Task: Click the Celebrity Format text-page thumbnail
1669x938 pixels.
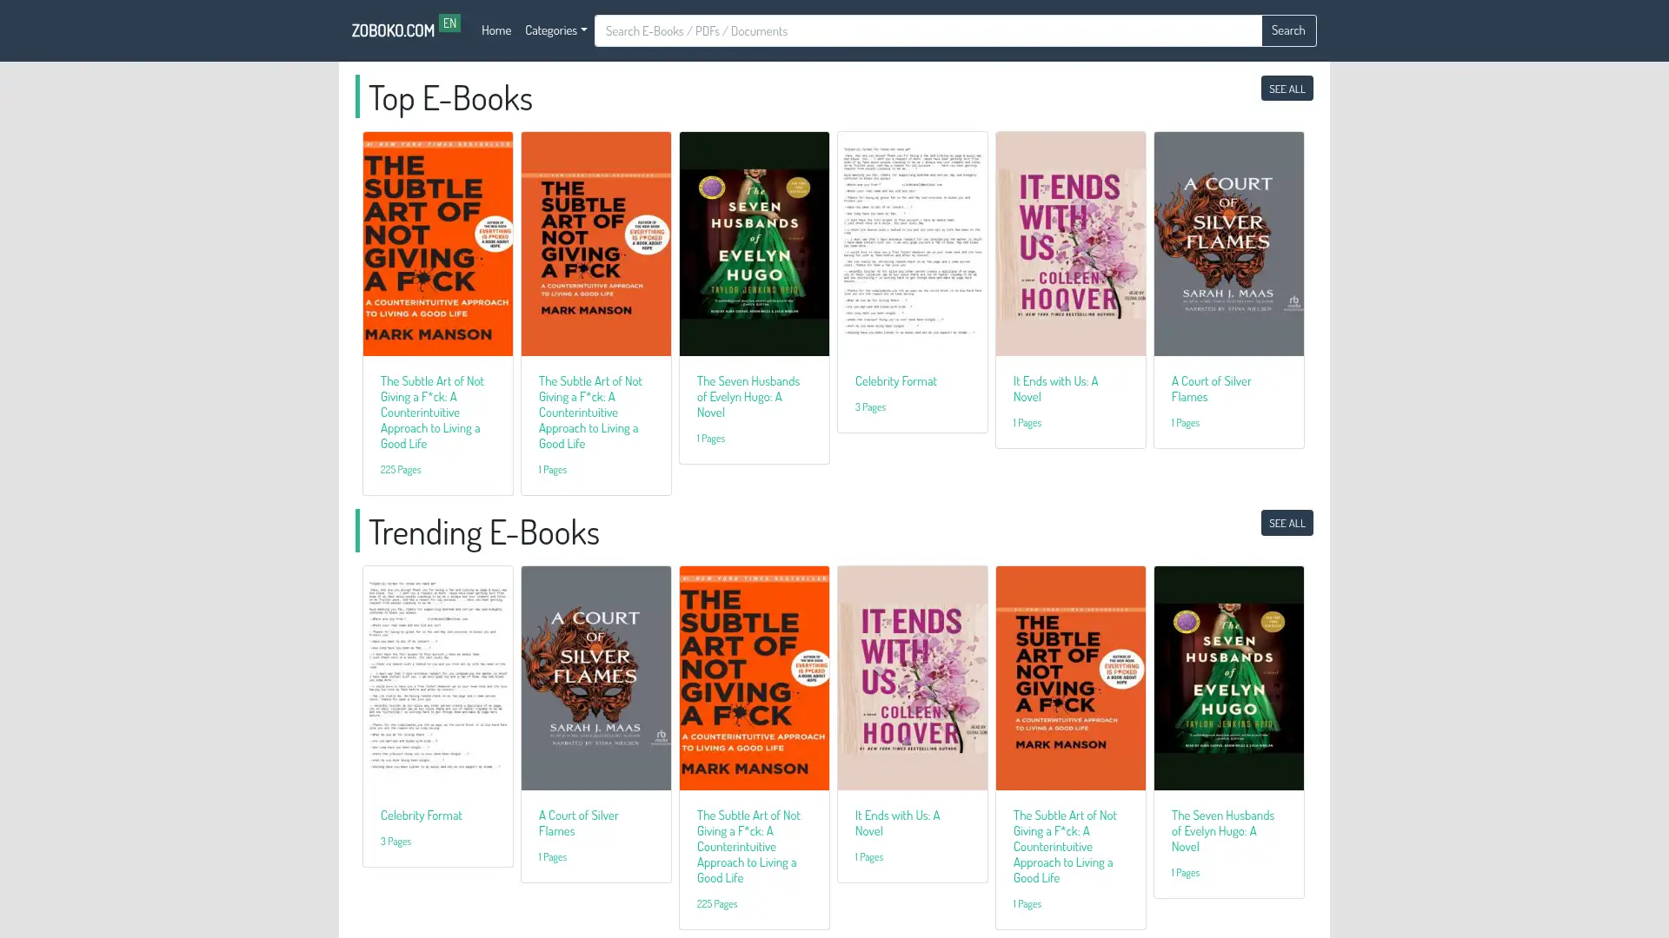Action: coord(912,244)
